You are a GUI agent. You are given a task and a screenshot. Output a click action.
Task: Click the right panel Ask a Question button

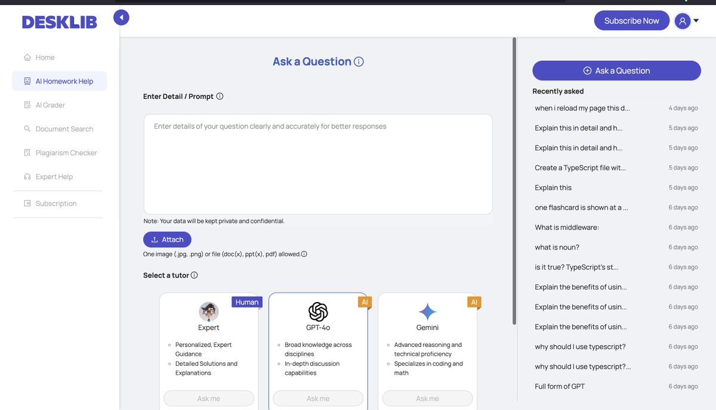[616, 70]
